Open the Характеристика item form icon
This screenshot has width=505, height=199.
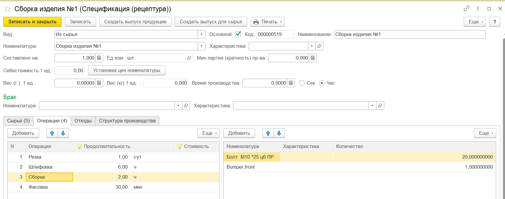pyautogui.click(x=319, y=46)
